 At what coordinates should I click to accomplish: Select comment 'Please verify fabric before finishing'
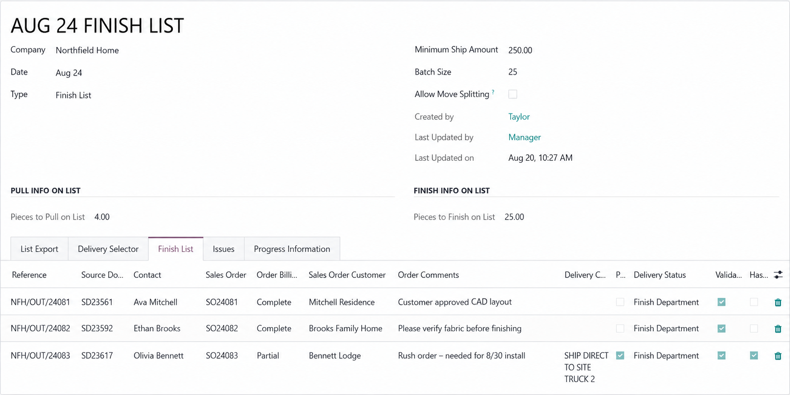coord(460,328)
